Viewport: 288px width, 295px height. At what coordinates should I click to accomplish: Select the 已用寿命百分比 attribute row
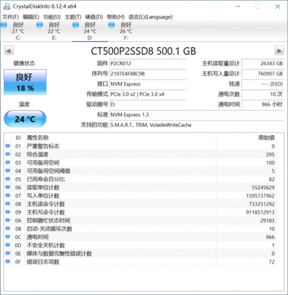[140, 179]
